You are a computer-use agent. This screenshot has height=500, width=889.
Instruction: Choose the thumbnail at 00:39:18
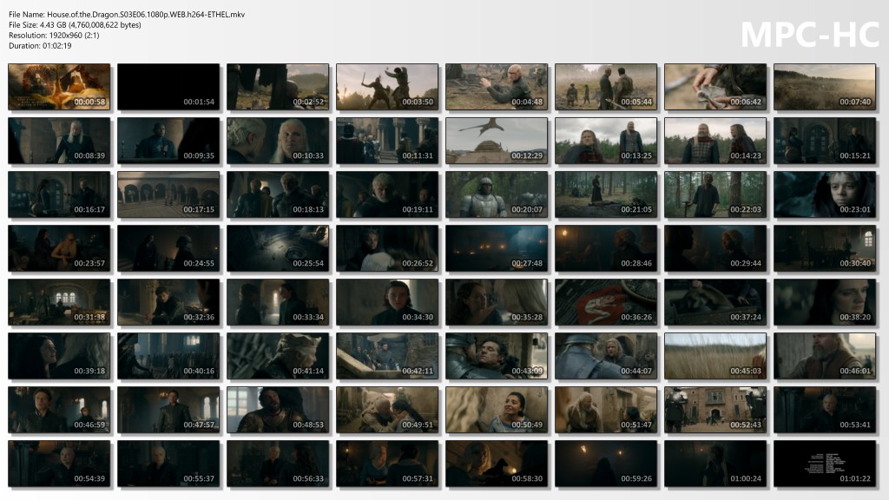coord(59,356)
